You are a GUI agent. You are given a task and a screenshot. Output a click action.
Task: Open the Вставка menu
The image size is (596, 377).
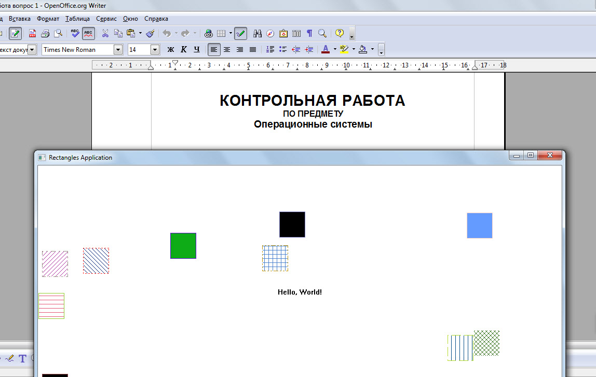[x=19, y=19]
